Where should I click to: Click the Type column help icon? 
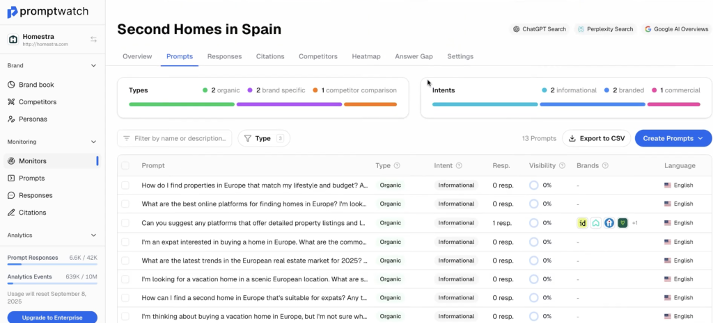click(x=397, y=165)
